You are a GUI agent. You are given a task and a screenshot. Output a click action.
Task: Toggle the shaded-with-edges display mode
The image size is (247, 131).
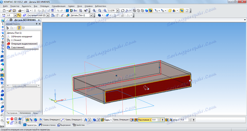(150, 11)
